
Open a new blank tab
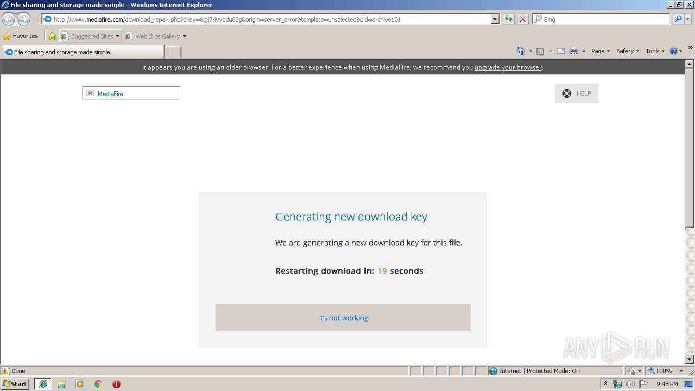(x=173, y=52)
